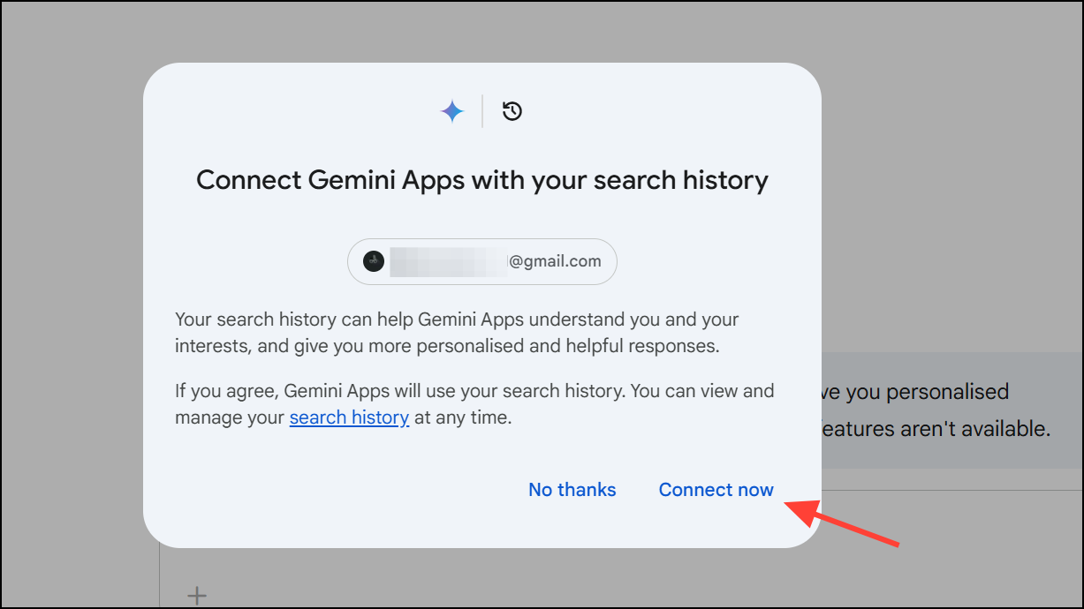The height and width of the screenshot is (609, 1084).
Task: Click the plus icon behind the dialog
Action: coord(197,596)
